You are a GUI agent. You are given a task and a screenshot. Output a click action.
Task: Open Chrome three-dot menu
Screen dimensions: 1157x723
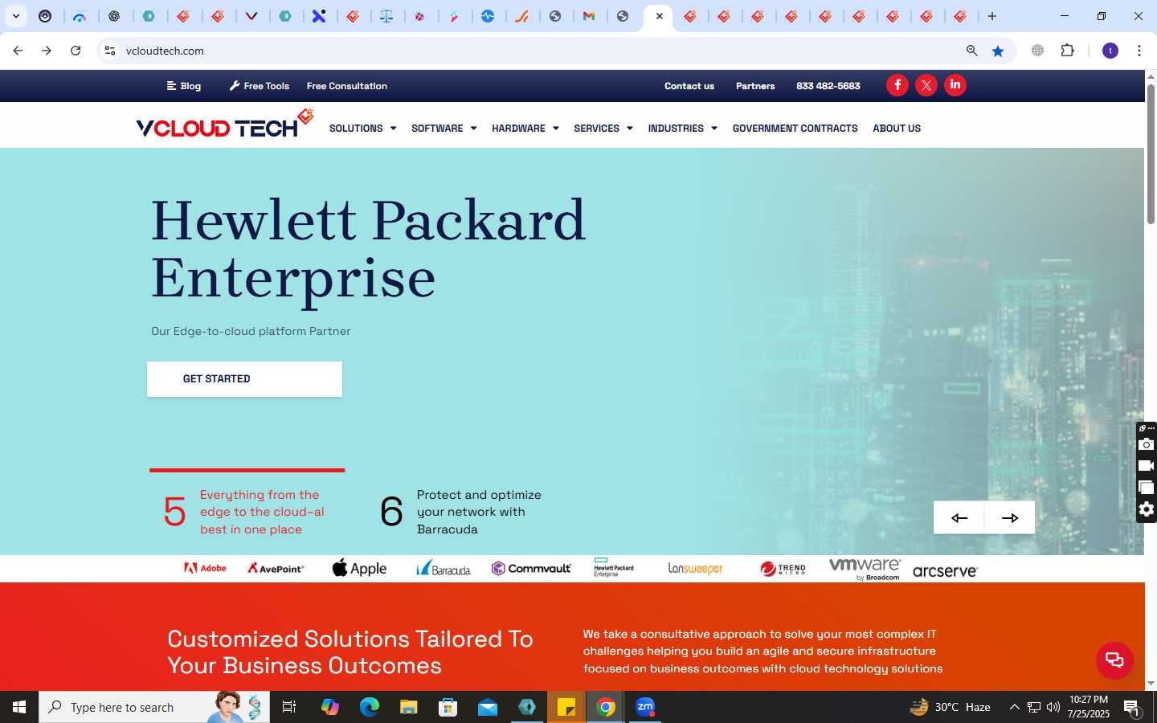[x=1139, y=51]
